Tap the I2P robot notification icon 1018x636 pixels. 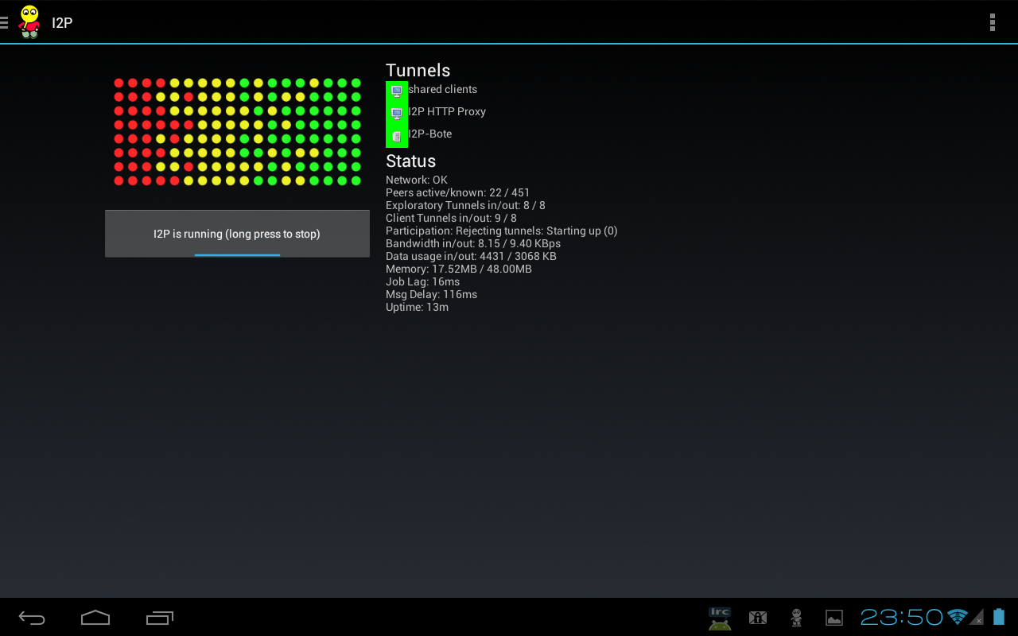(796, 618)
